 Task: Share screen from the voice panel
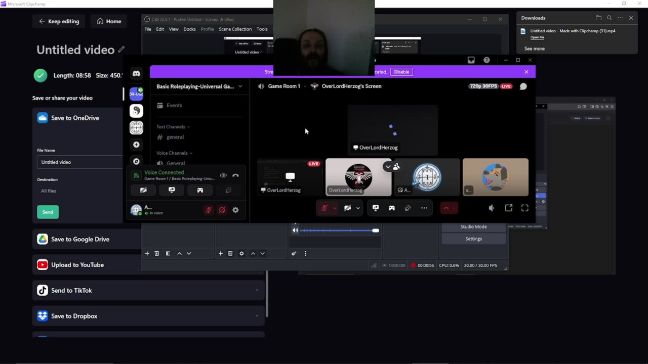click(x=172, y=190)
